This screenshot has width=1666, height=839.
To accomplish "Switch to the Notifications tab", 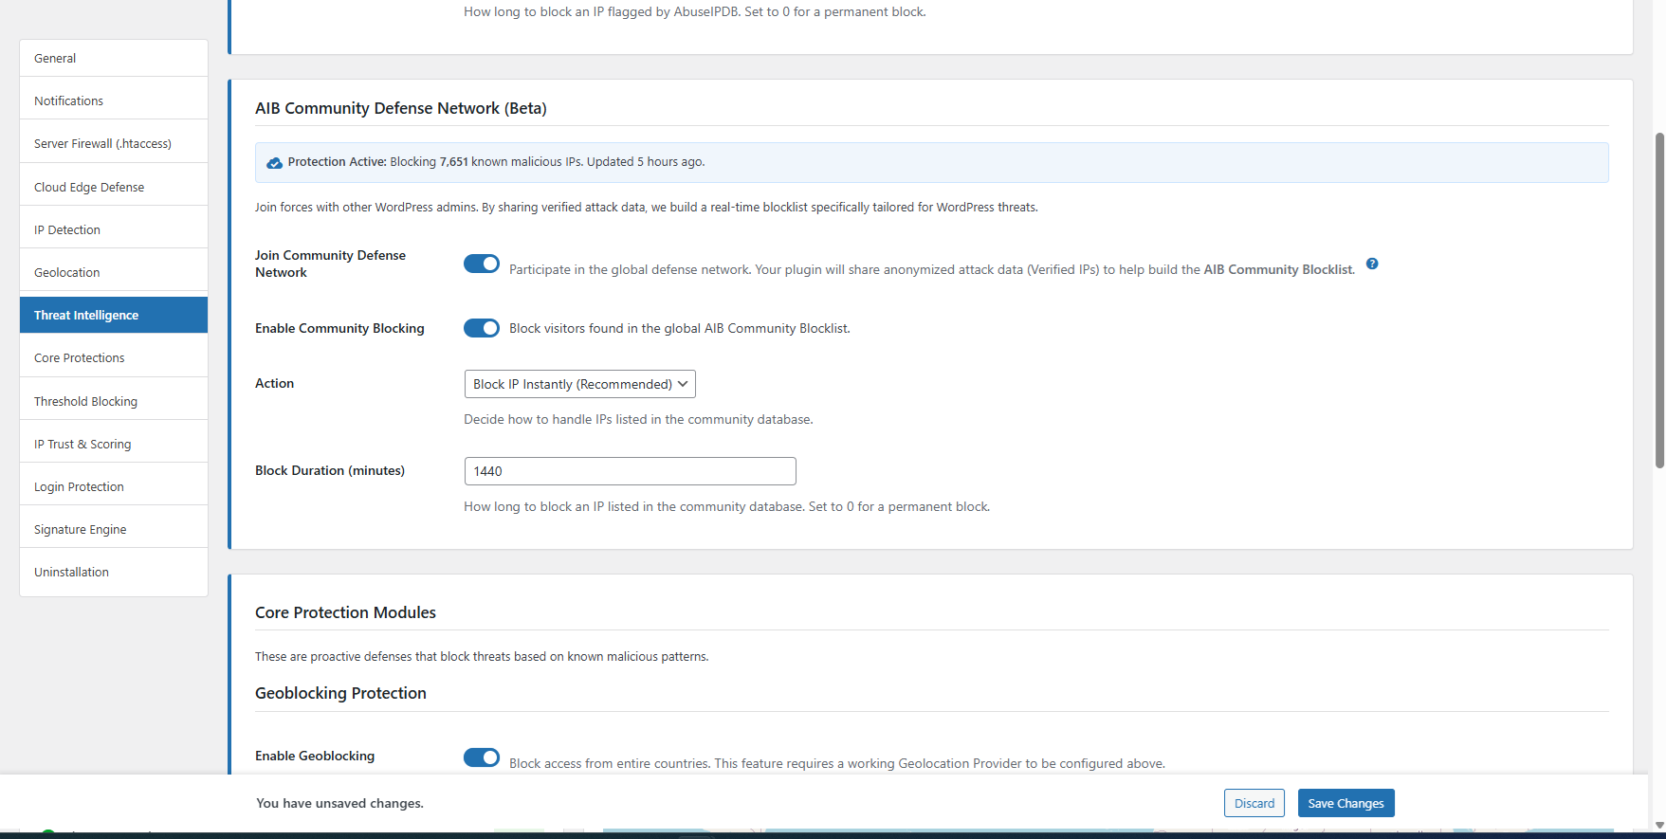I will click(x=114, y=100).
